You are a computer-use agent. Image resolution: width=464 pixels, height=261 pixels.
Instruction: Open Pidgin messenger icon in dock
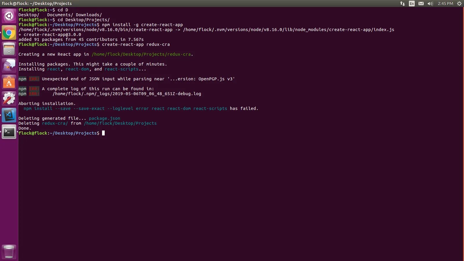(x=9, y=66)
